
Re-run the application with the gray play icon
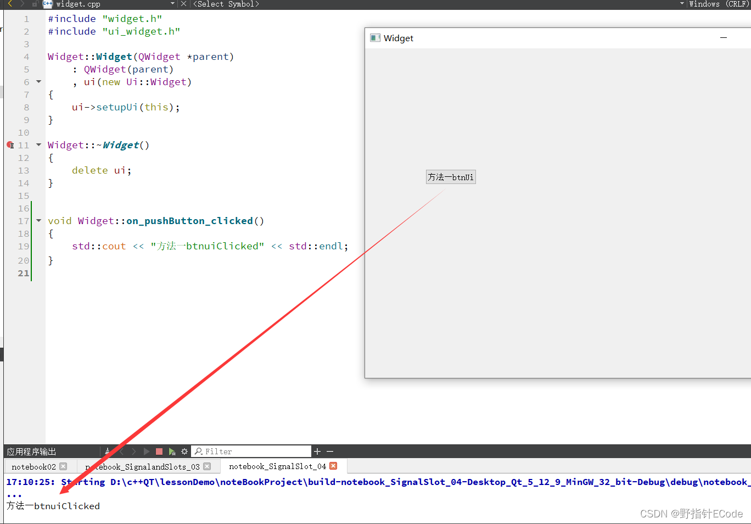pyautogui.click(x=147, y=451)
